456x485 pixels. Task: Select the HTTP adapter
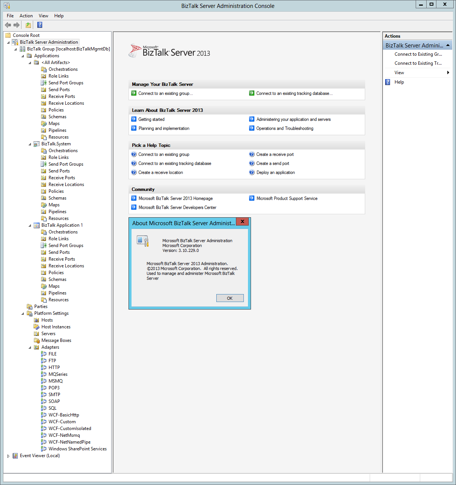tap(54, 368)
